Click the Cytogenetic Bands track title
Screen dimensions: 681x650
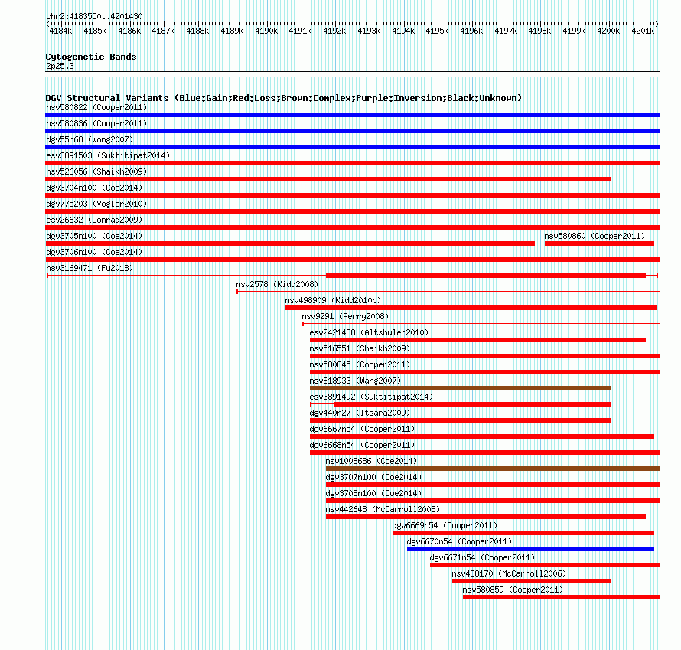point(91,57)
